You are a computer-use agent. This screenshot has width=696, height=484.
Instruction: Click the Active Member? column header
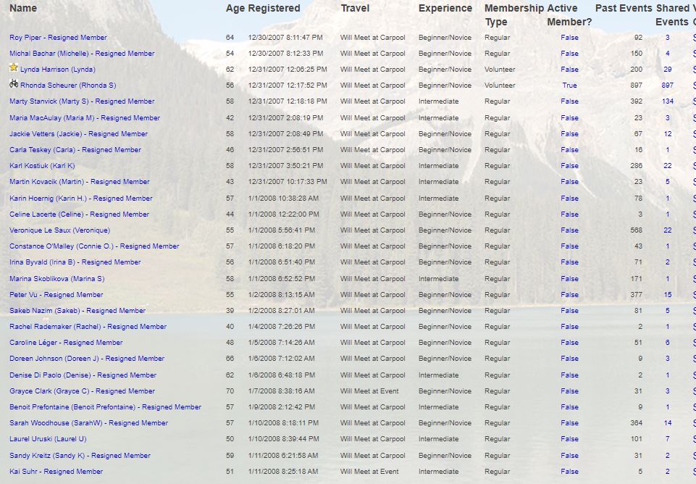point(569,15)
